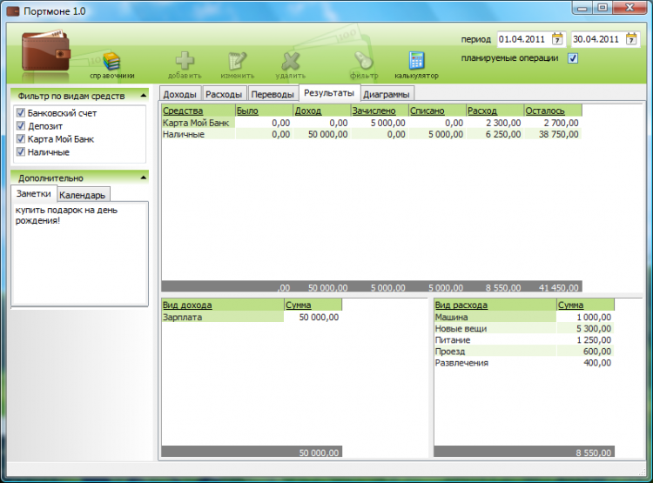The image size is (653, 483).
Task: Open calendar picker for start date 01.04.2011
Action: coord(557,39)
